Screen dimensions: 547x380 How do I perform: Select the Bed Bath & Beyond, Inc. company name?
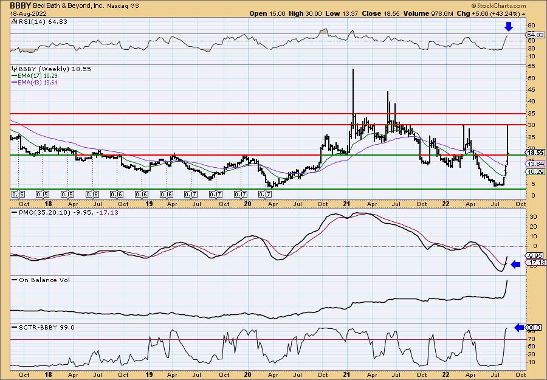[x=69, y=5]
